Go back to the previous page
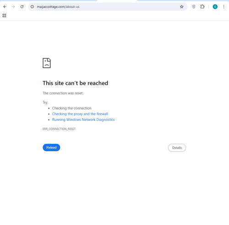Image resolution: width=229 pixels, height=225 pixels. click(x=5, y=7)
